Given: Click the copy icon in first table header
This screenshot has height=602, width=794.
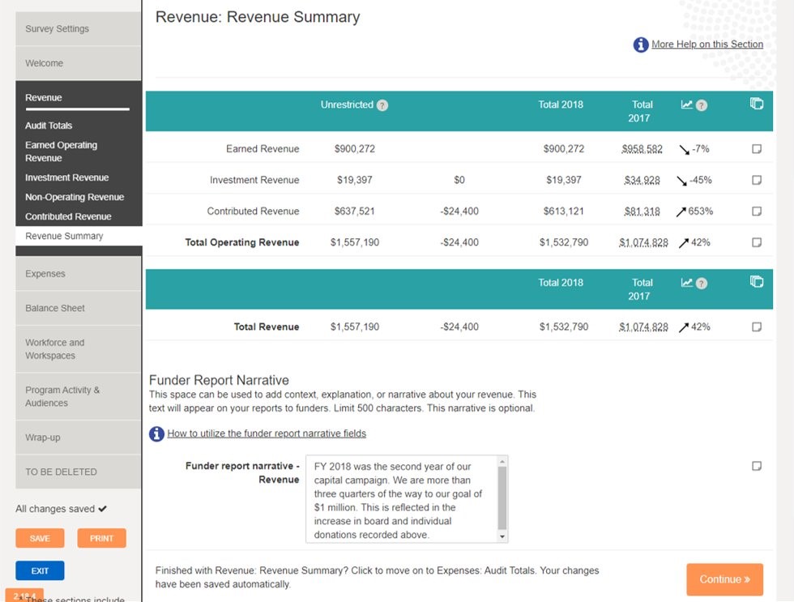Looking at the screenshot, I should pyautogui.click(x=757, y=104).
